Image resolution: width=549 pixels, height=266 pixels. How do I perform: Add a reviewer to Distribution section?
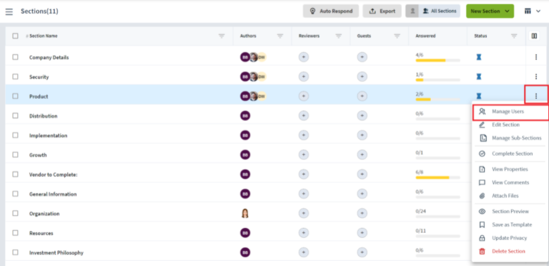(x=304, y=116)
